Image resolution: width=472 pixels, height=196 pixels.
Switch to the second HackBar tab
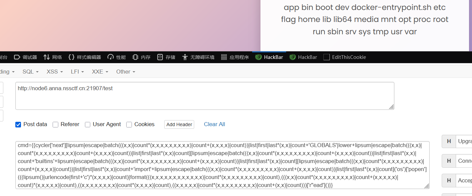[x=303, y=57]
